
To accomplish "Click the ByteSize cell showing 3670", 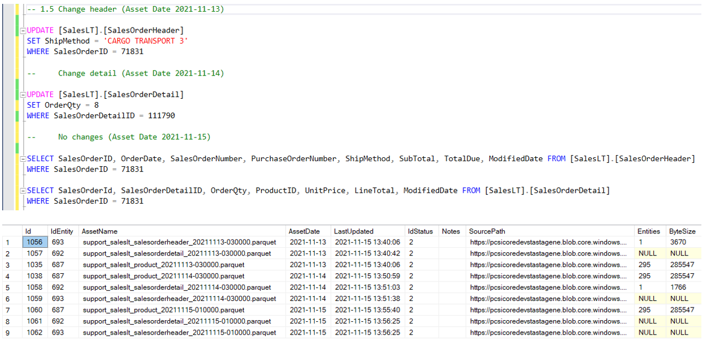I will pyautogui.click(x=678, y=242).
